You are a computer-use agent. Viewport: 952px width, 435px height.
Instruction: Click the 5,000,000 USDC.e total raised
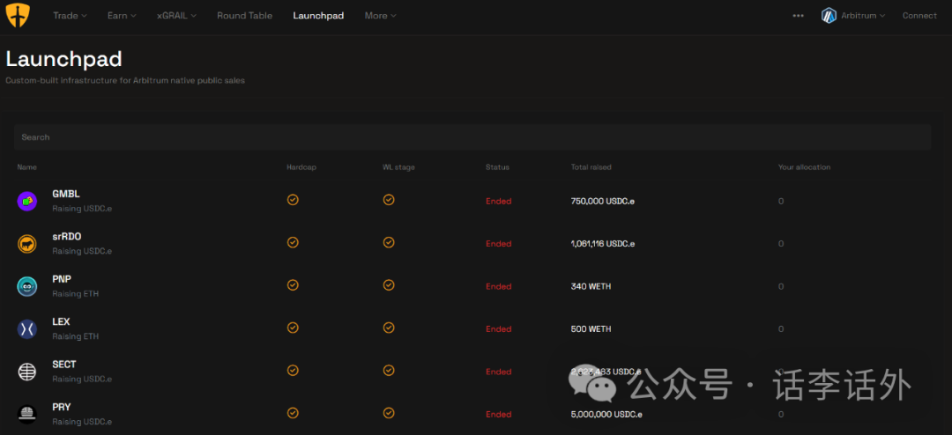point(606,415)
